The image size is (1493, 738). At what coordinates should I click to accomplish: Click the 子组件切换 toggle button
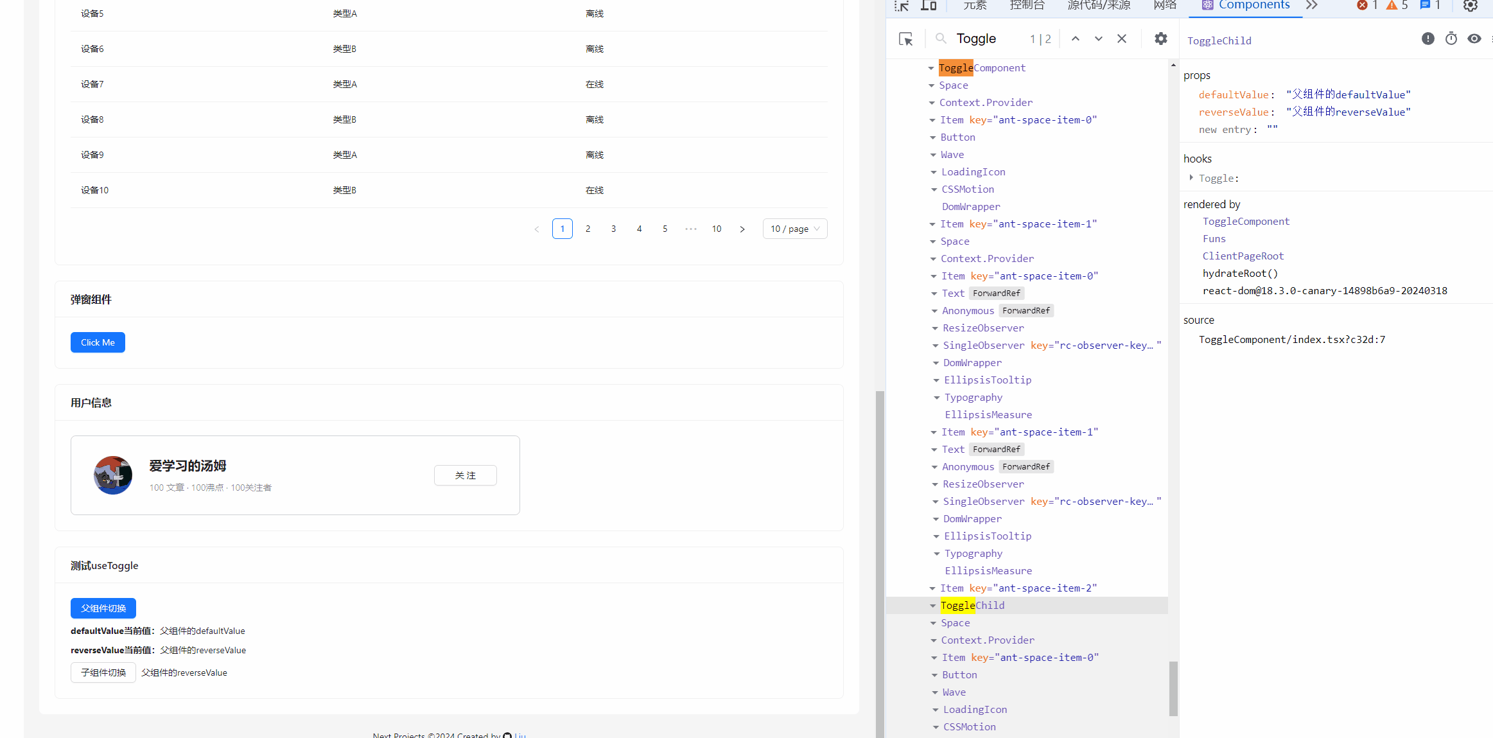click(103, 672)
